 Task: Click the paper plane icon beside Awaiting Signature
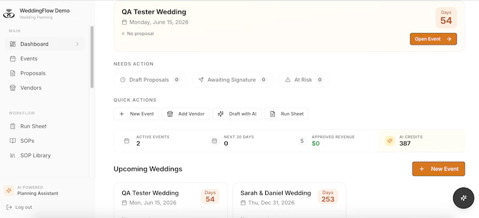[x=201, y=80]
